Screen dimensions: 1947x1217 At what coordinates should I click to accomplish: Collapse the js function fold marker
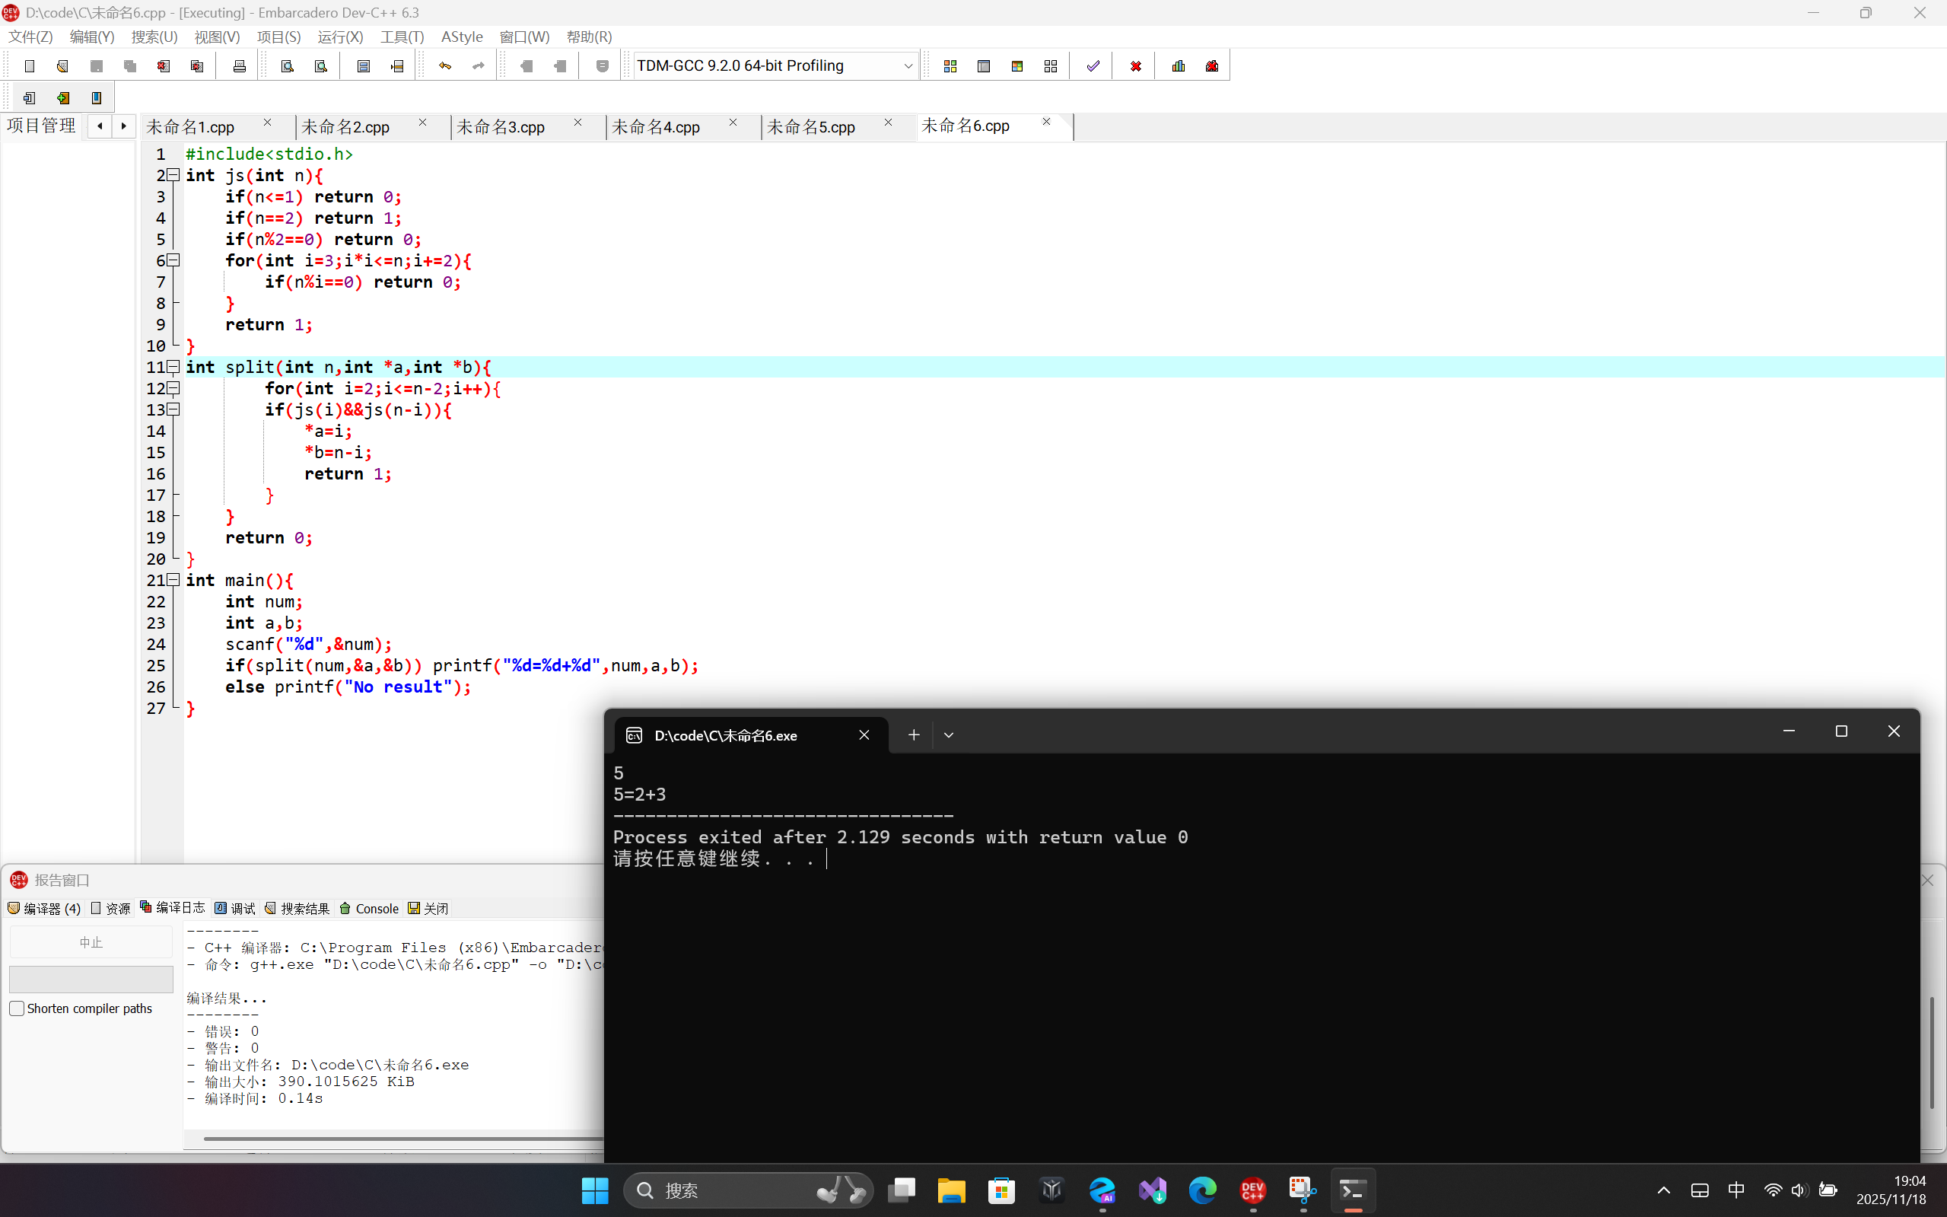click(173, 176)
